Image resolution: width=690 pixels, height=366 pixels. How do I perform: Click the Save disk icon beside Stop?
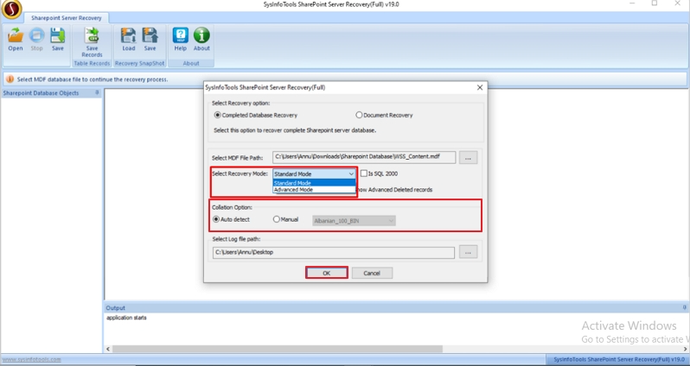pyautogui.click(x=57, y=37)
